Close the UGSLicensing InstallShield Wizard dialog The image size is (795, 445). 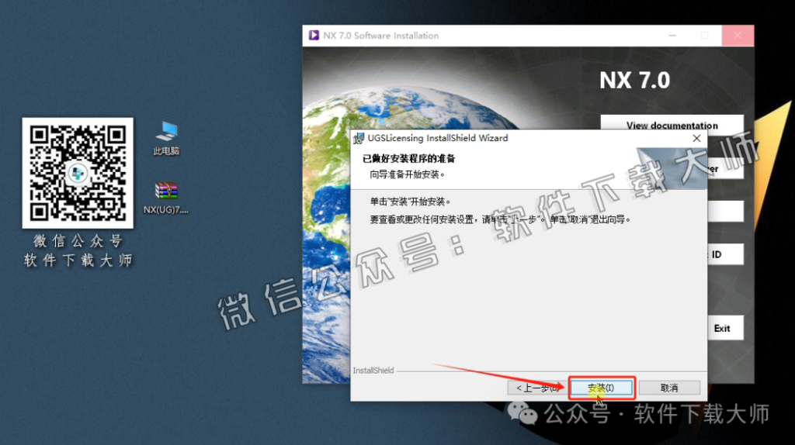[x=696, y=138]
